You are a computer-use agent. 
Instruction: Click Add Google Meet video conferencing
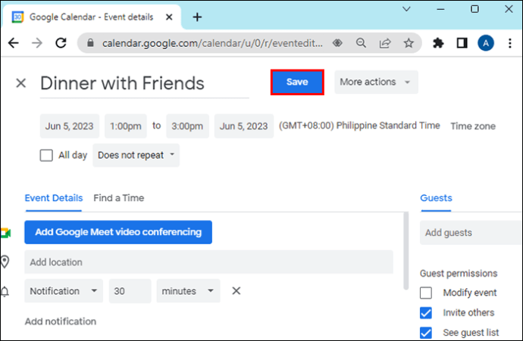tap(118, 232)
